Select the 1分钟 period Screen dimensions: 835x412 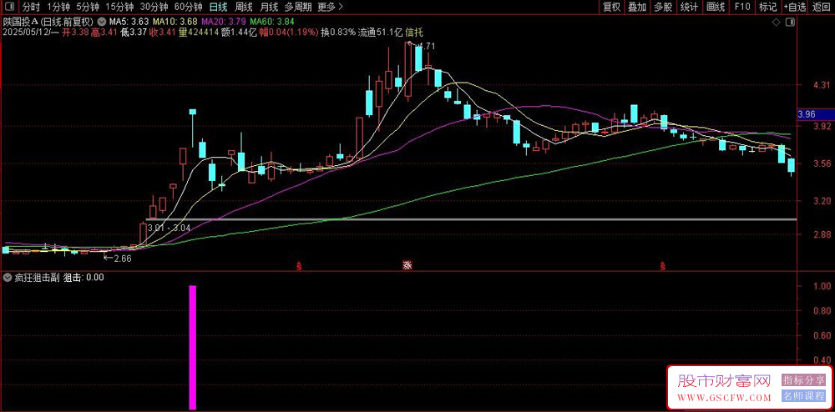pos(58,7)
